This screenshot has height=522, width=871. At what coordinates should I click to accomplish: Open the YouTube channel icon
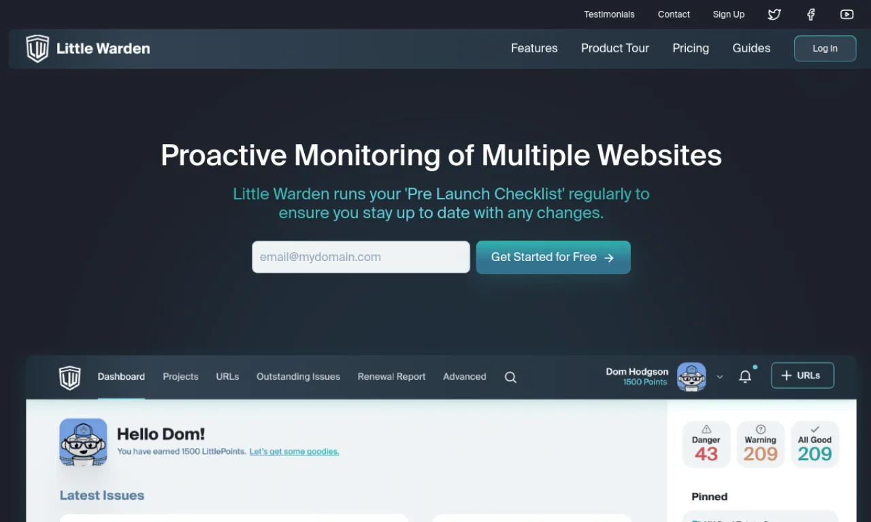847,14
